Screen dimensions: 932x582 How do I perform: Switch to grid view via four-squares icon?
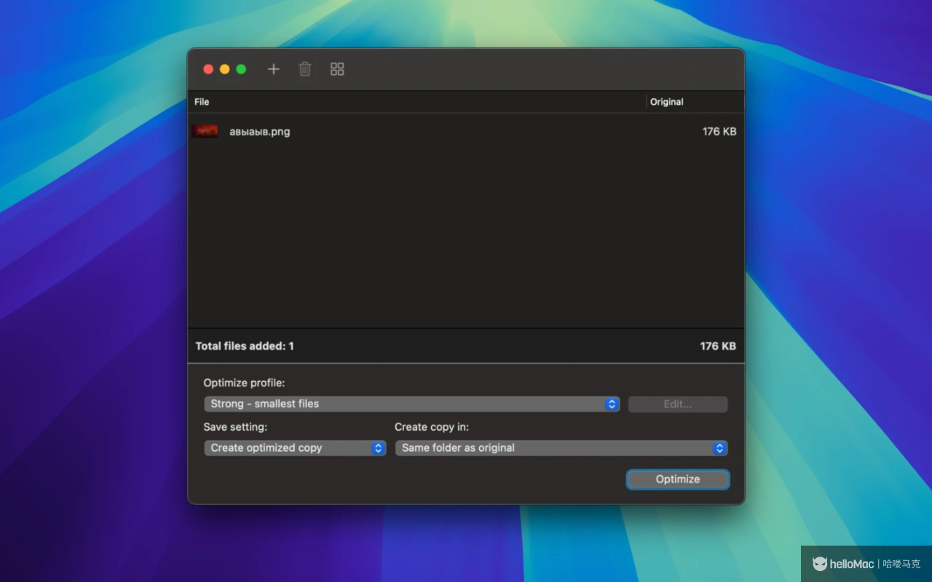click(337, 69)
